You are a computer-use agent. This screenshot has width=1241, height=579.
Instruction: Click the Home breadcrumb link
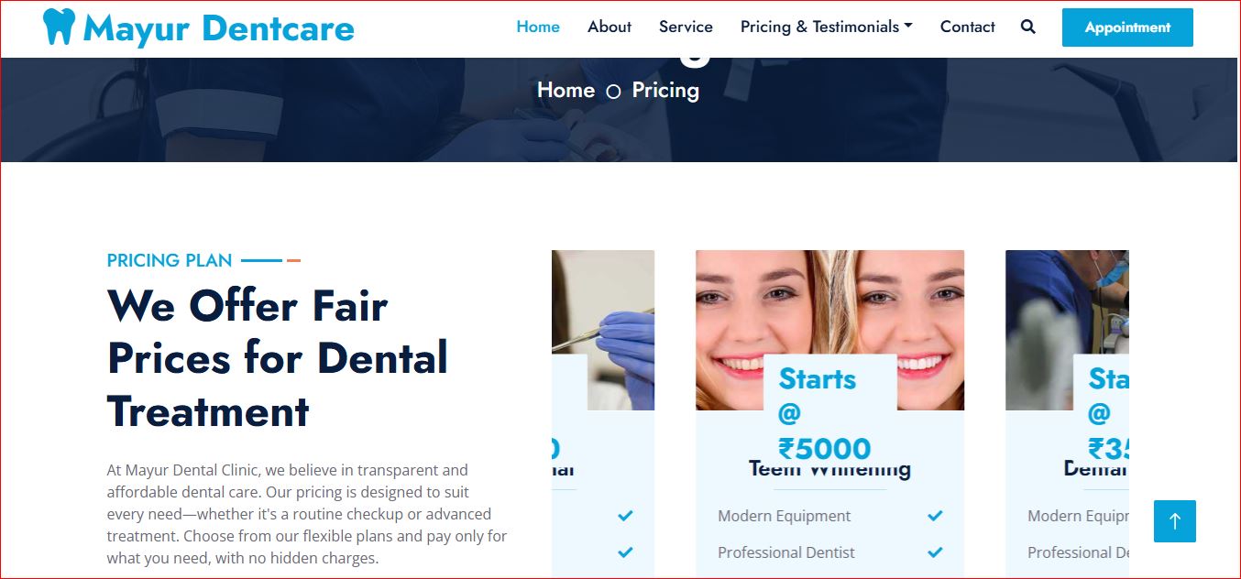click(566, 90)
